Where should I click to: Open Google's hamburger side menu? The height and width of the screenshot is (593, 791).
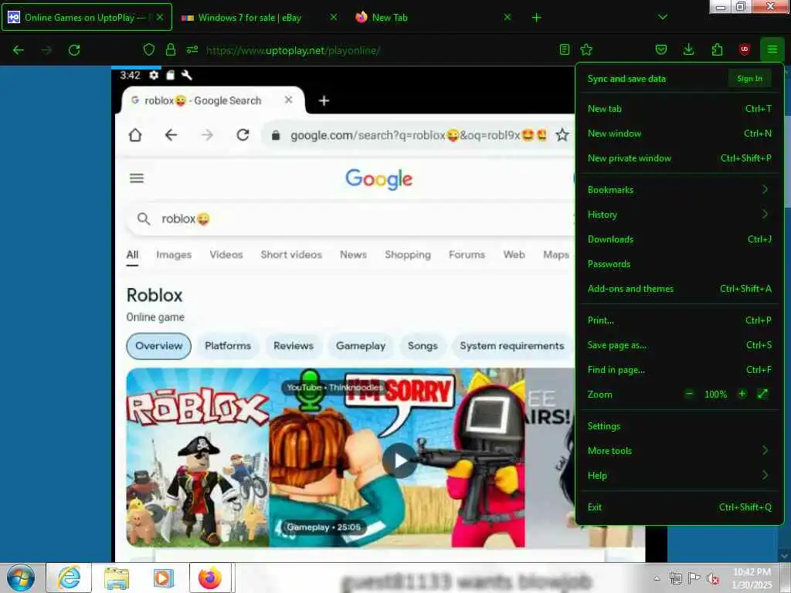tap(137, 178)
